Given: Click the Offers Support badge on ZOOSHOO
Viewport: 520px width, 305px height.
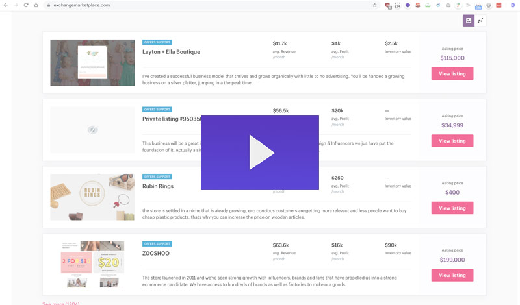Looking at the screenshot, I should pyautogui.click(x=157, y=244).
